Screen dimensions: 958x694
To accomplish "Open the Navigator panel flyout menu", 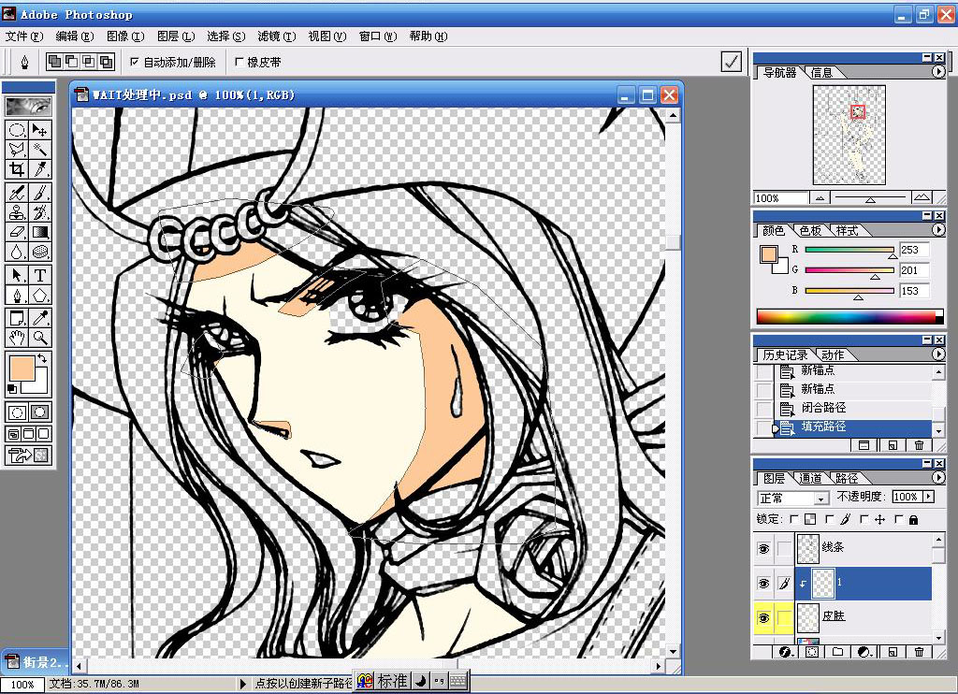I will (937, 71).
